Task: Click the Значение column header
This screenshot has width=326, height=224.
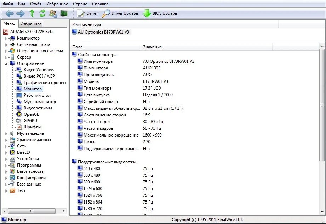Action: [x=207, y=47]
